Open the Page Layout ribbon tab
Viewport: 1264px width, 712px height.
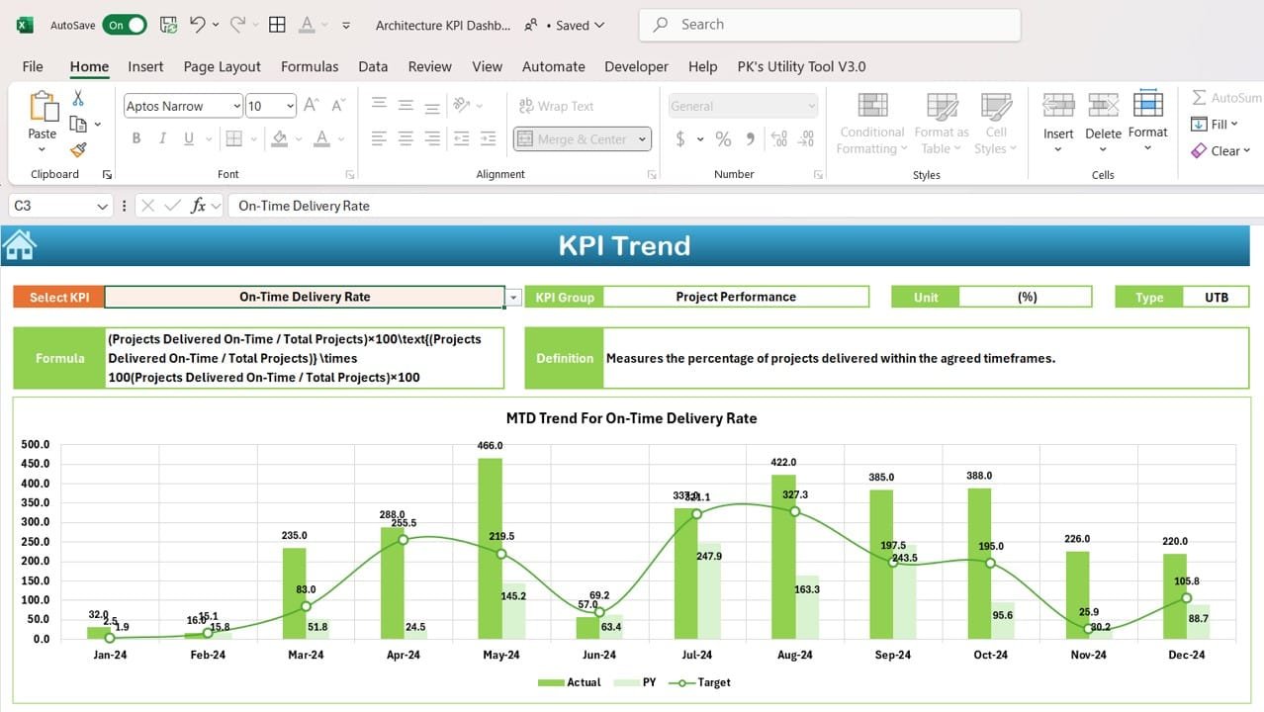[222, 66]
